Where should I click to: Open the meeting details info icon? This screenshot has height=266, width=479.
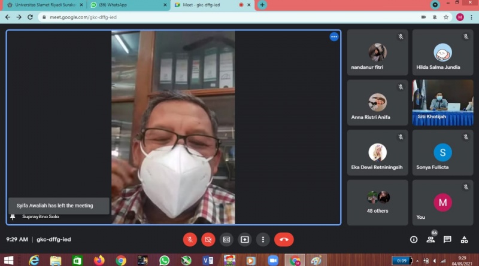[413, 239]
